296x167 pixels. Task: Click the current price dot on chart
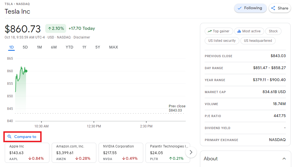click(x=26, y=71)
